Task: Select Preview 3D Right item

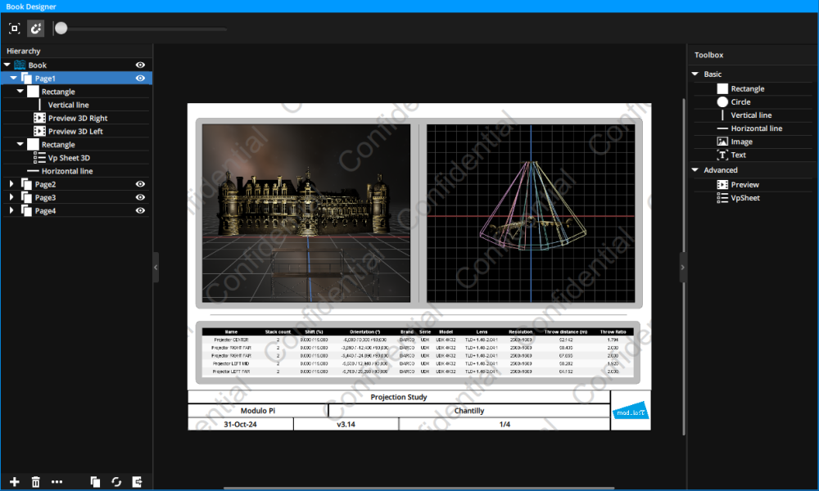Action: click(78, 118)
